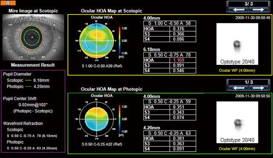Click the orange R eye indicator
The height and width of the screenshot is (158, 273).
pos(8,3)
